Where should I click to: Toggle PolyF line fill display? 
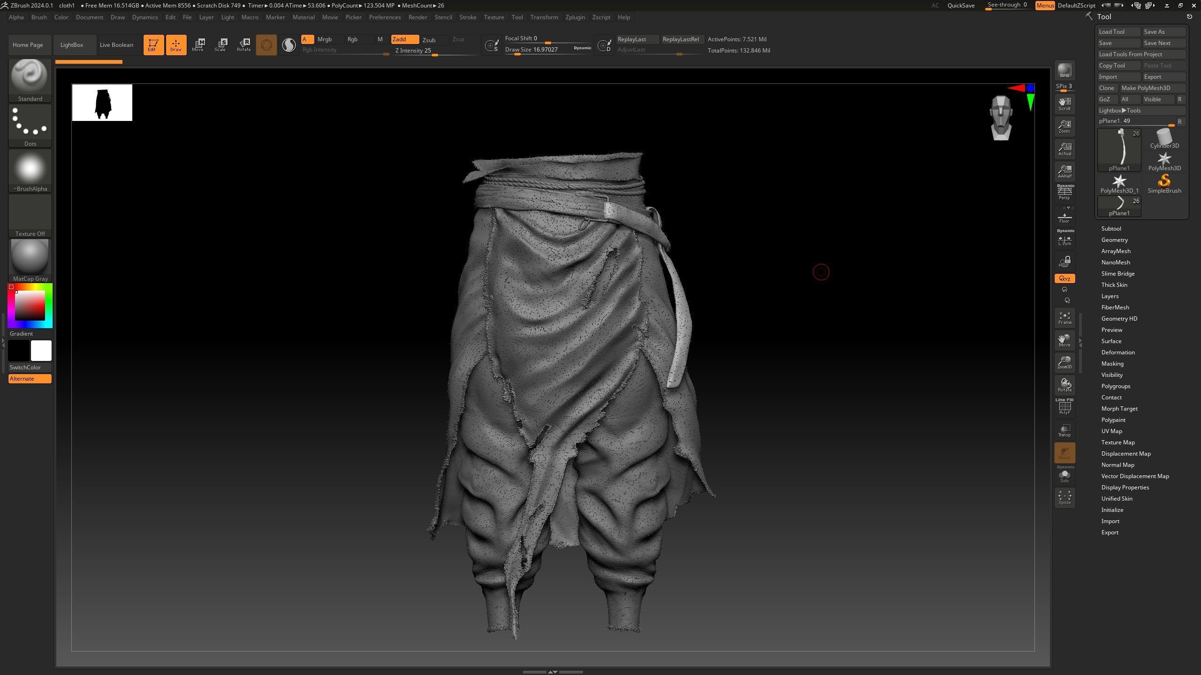coord(1064,406)
